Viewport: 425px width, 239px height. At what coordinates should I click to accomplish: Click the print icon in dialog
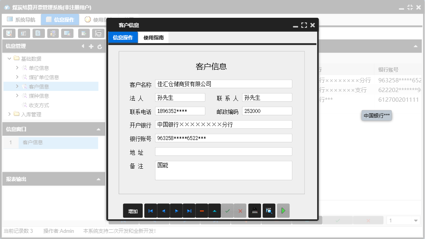point(255,211)
